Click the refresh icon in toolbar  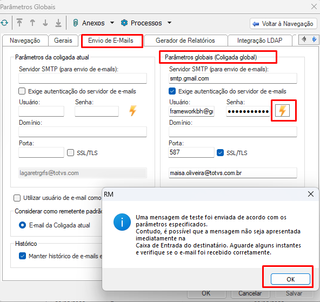point(4,23)
